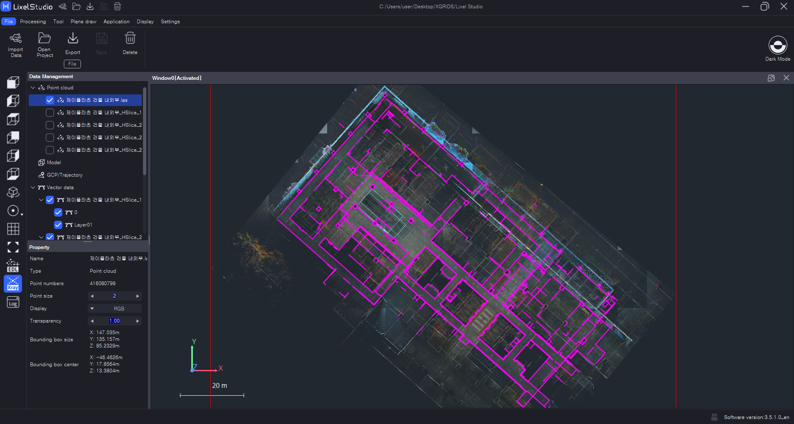Uncheck the Layer01 vector layer checkbox
Image resolution: width=794 pixels, height=424 pixels.
(58, 225)
